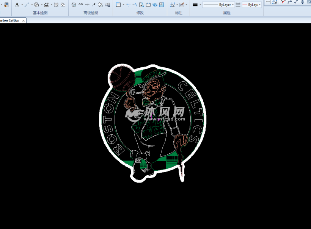Click the last square icon in 修改 group

pyautogui.click(x=162, y=5)
